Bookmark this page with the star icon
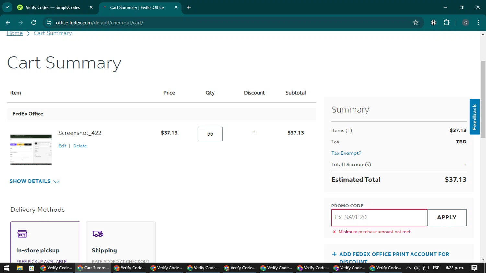Screen dimensions: 486x273 pos(416,23)
